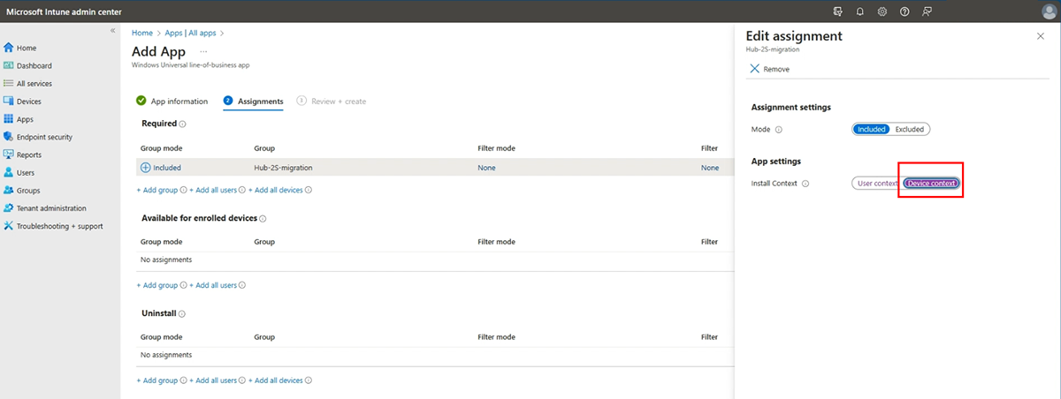Click the help question mark icon
Viewport: 1061px width, 399px height.
904,11
